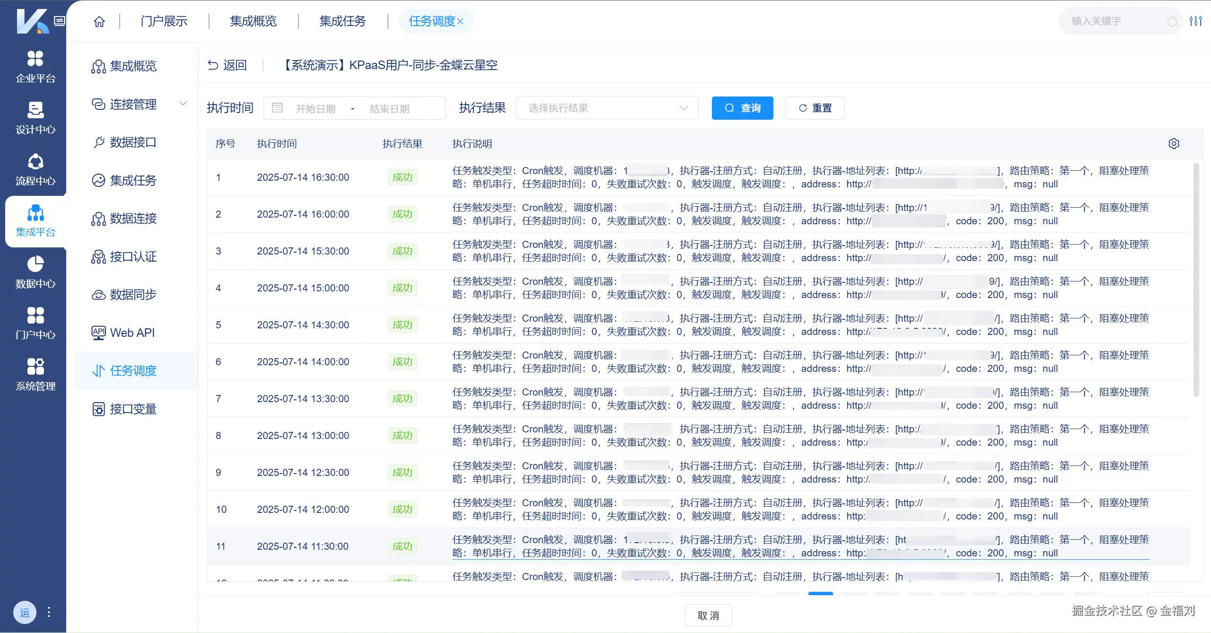Screen dimensions: 1211x633
Task: Click the 查询 query button
Action: 742,108
